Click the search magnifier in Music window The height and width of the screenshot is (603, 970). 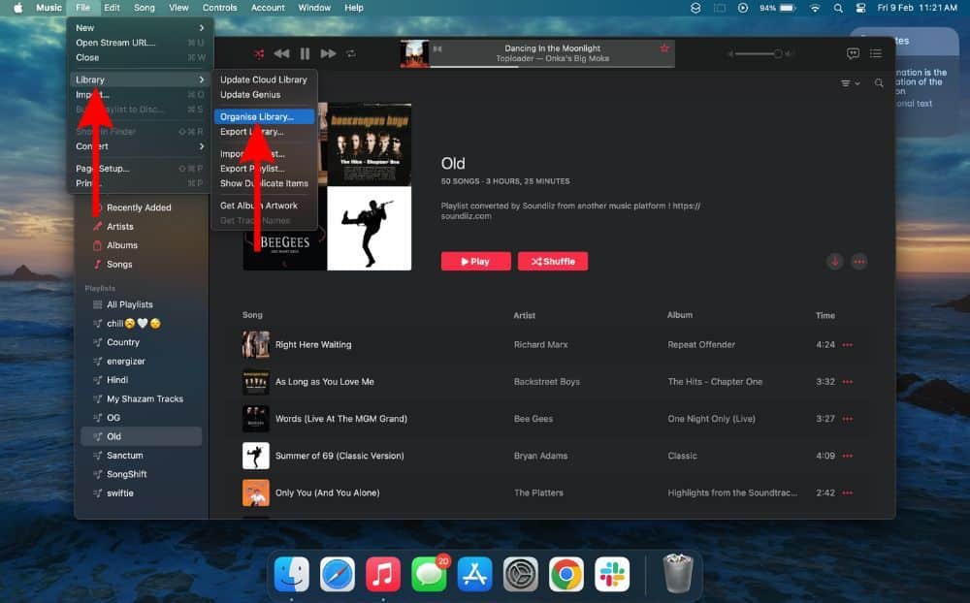pyautogui.click(x=879, y=84)
